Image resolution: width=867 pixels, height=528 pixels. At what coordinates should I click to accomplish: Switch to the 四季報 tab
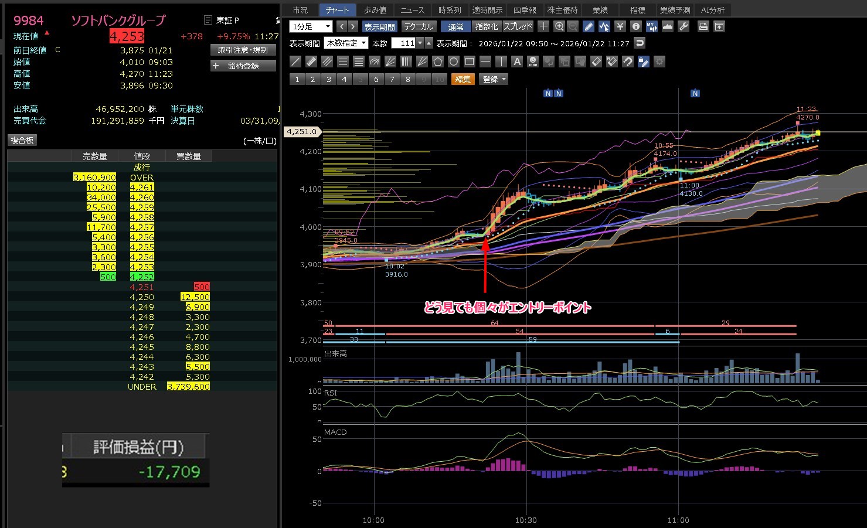click(525, 10)
